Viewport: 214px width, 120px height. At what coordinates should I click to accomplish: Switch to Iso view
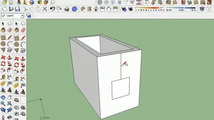pos(83,9)
